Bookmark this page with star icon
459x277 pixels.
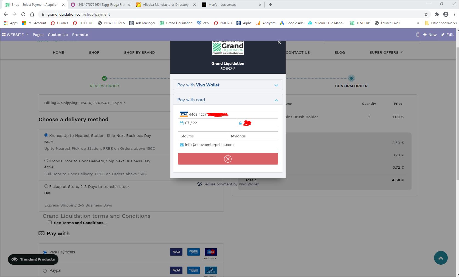click(x=426, y=14)
